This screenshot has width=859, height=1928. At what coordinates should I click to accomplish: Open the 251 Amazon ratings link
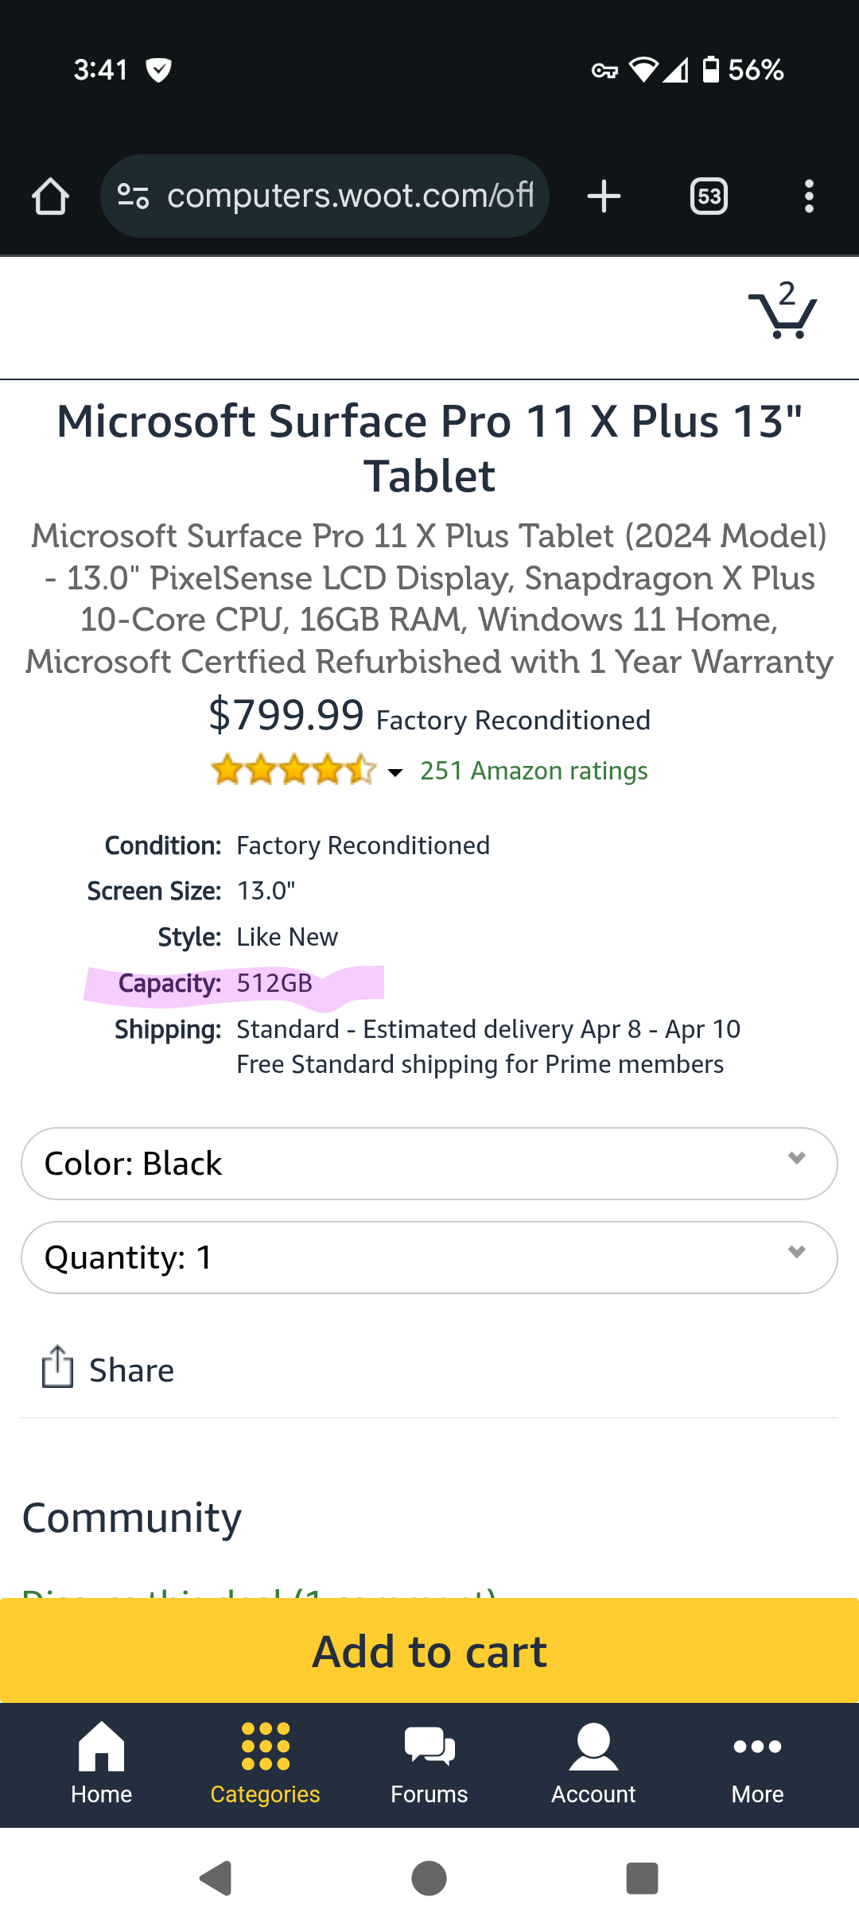[534, 771]
